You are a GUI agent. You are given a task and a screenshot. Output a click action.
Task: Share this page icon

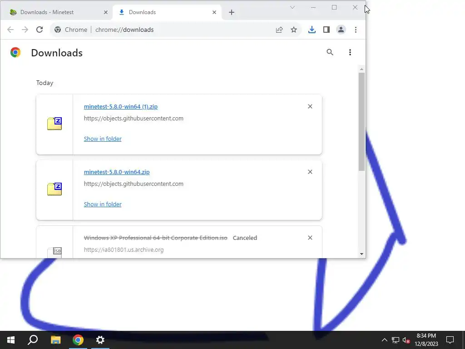(x=279, y=30)
